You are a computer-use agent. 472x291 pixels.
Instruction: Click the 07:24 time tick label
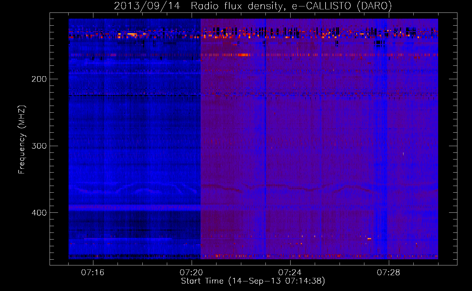[x=290, y=273]
